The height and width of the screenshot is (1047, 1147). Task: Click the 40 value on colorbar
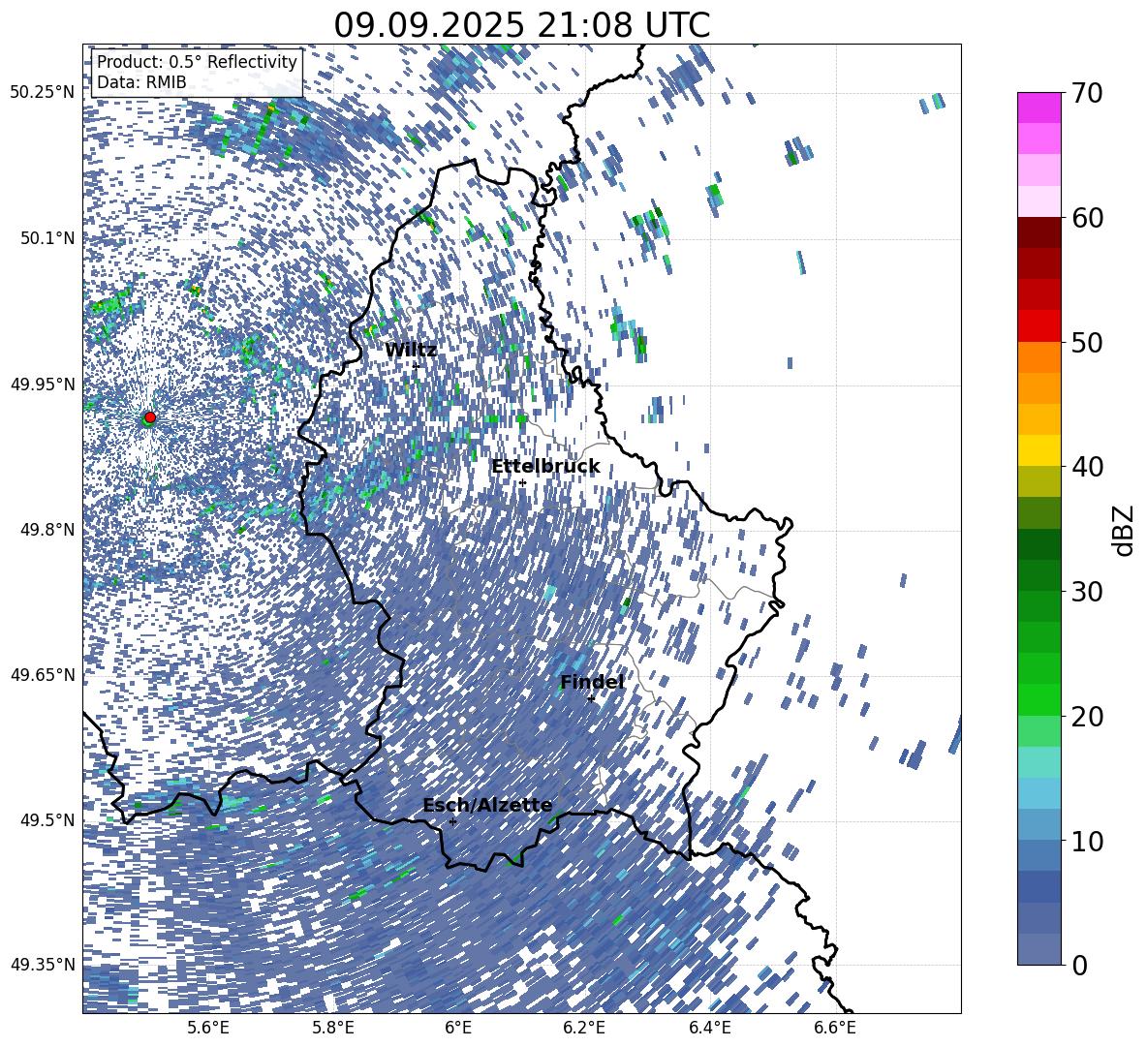pos(1087,467)
